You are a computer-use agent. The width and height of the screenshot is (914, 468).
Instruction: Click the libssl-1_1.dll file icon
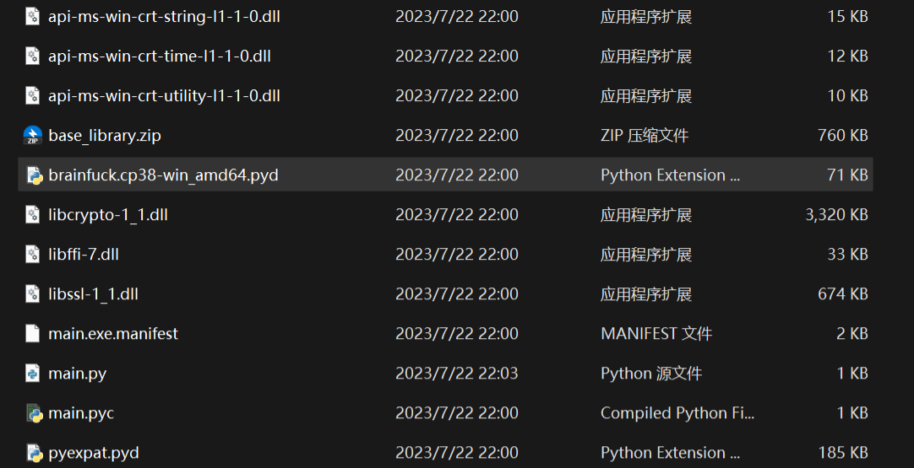pos(33,294)
